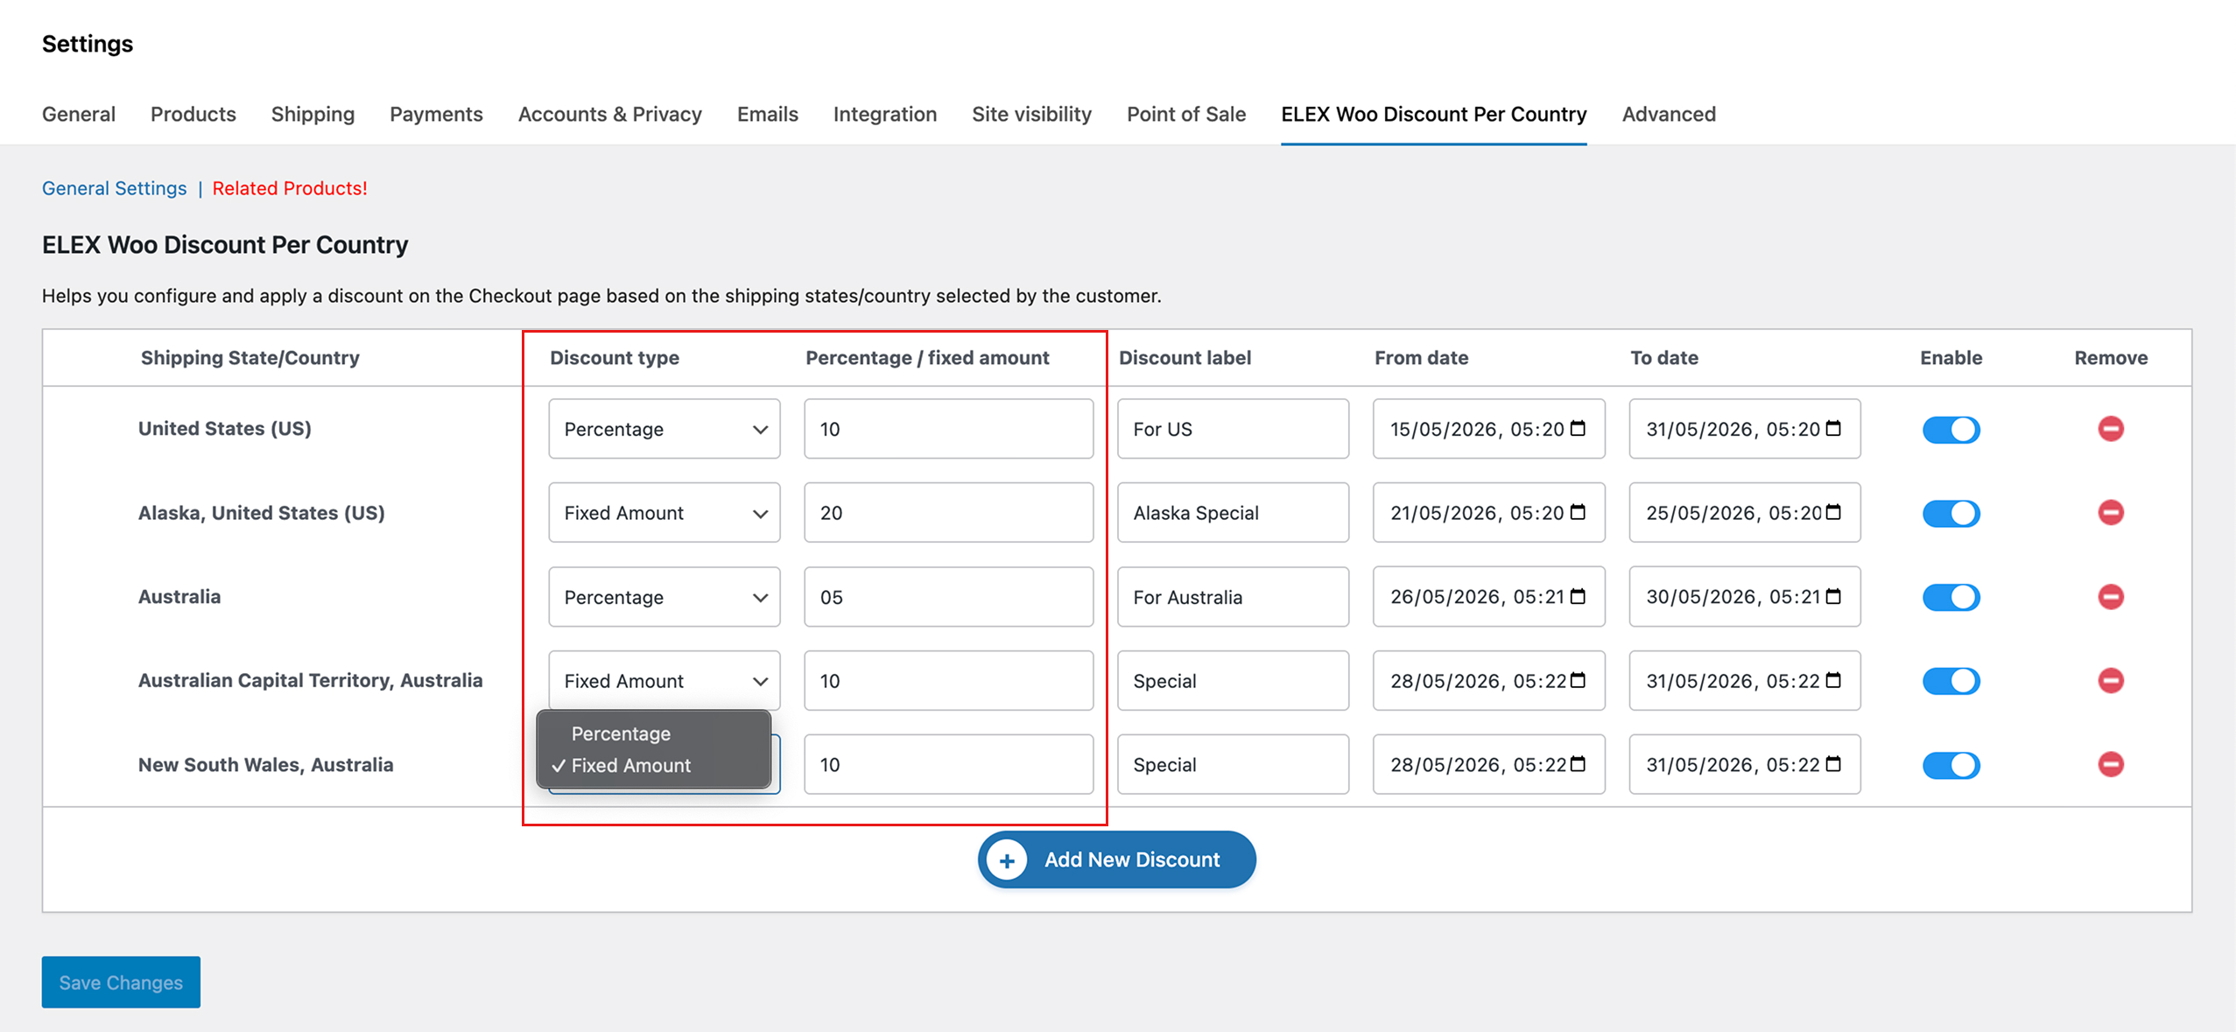Open Australian Capital Territory discount type dropdown
Image resolution: width=2236 pixels, height=1032 pixels.
pos(664,681)
